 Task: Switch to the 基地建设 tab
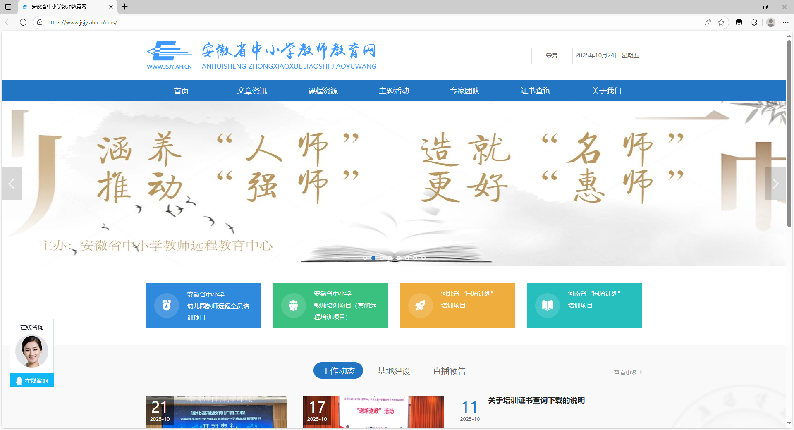[394, 371]
